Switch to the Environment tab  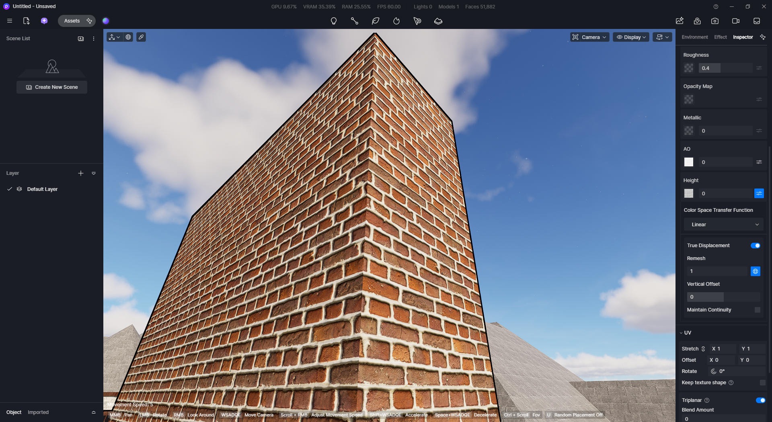pos(694,37)
